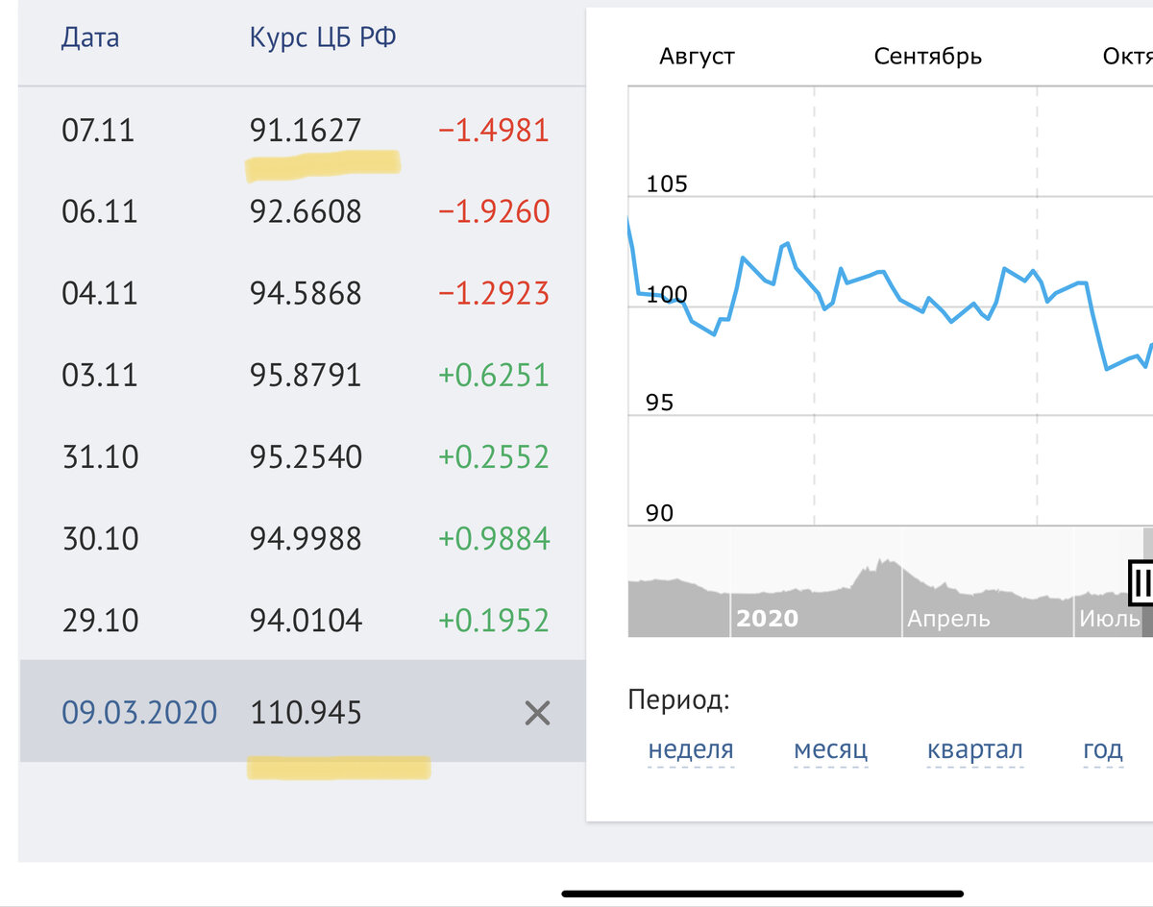The image size is (1153, 907).
Task: Select the "неделя" period link
Action: (x=691, y=749)
